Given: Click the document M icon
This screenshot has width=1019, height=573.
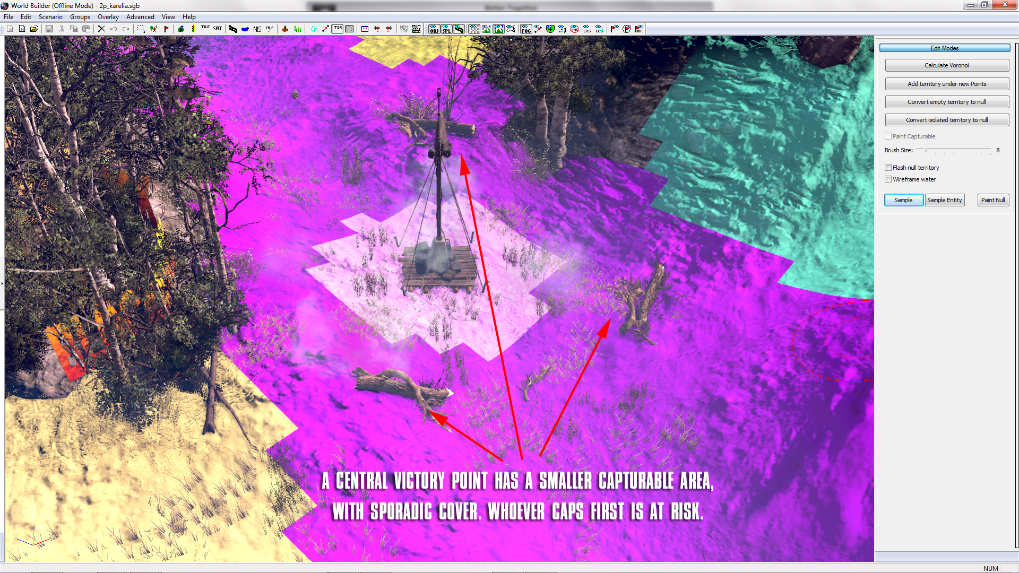Looking at the screenshot, I should (22, 29).
